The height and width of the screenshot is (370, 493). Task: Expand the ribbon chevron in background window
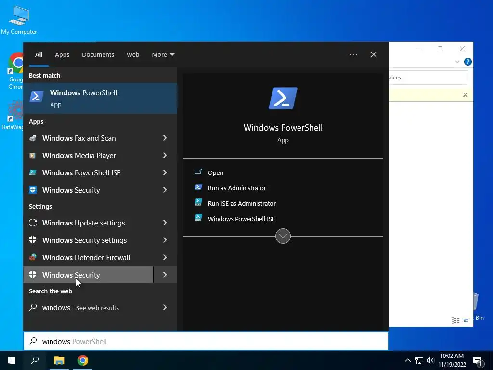[x=457, y=62]
